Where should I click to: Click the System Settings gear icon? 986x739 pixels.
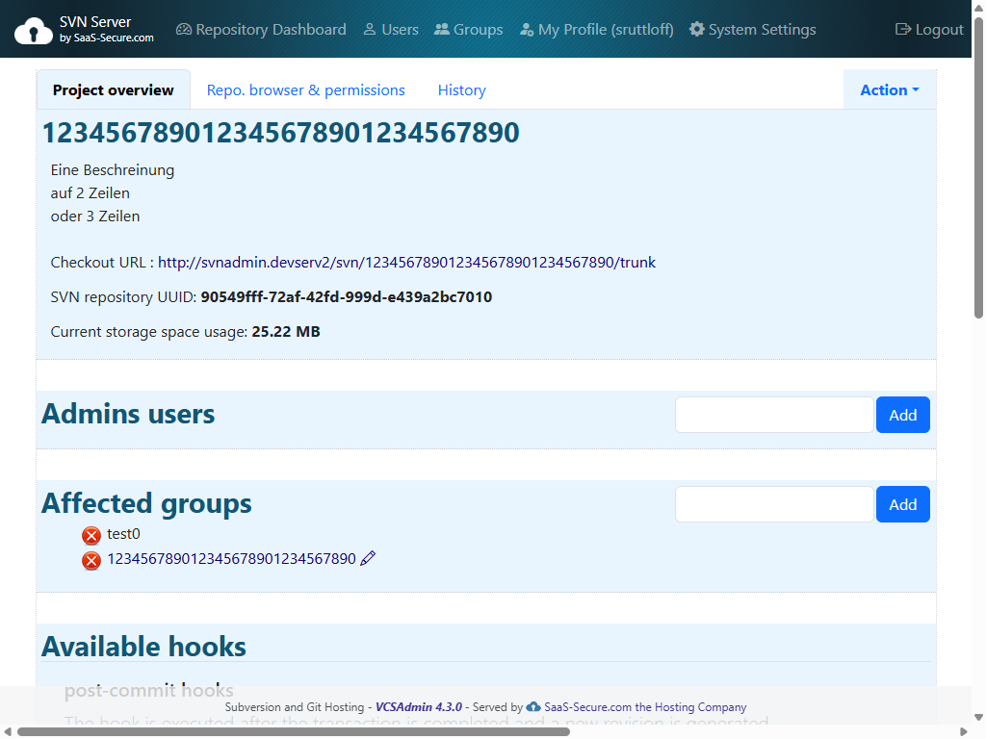click(696, 29)
